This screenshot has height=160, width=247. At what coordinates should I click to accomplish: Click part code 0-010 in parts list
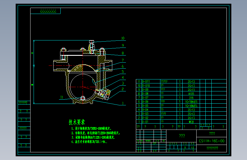pos(146,85)
